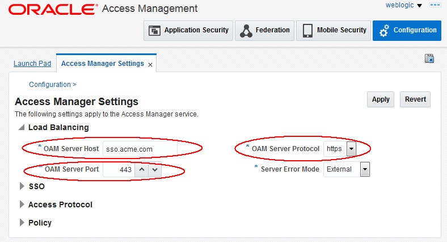
Task: Apply the Access Manager settings
Action: [381, 99]
